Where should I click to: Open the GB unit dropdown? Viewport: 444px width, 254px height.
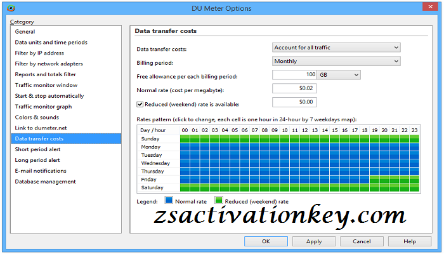click(339, 75)
